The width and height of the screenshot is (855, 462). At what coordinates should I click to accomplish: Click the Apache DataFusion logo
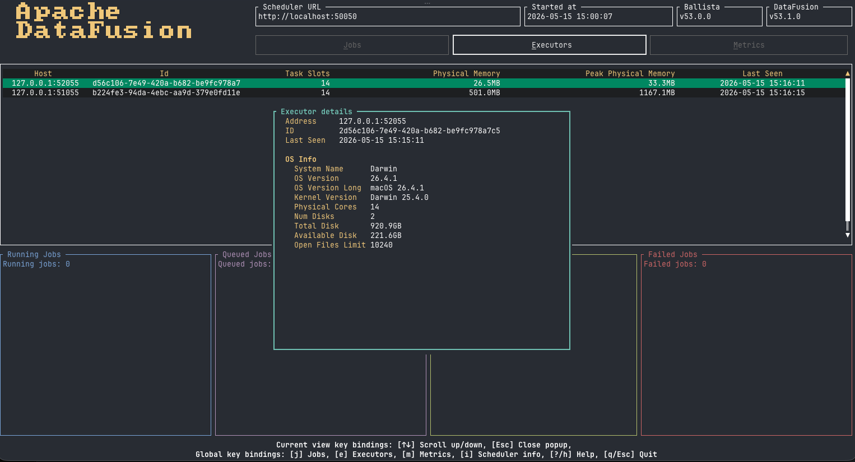pos(104,21)
